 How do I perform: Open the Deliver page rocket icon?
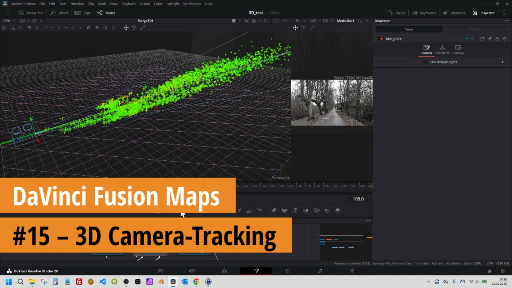352,271
